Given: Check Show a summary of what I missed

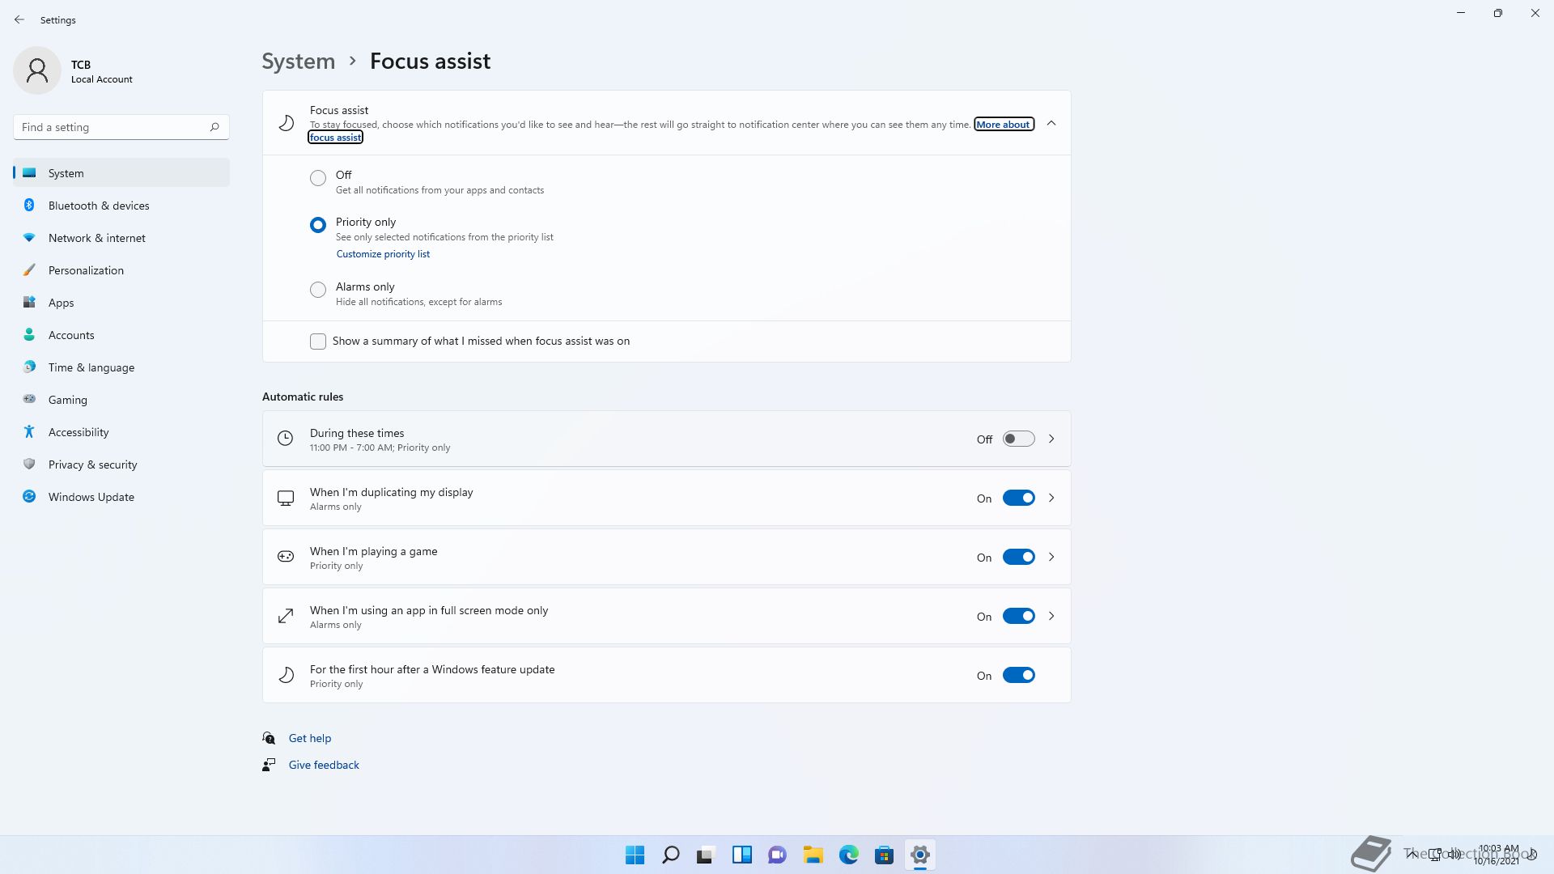Looking at the screenshot, I should click(x=318, y=342).
